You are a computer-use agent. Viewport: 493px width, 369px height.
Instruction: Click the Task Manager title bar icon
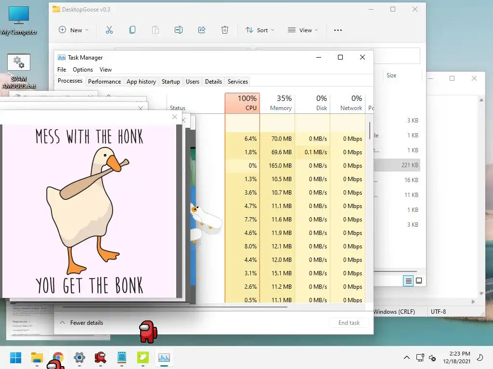tap(62, 58)
